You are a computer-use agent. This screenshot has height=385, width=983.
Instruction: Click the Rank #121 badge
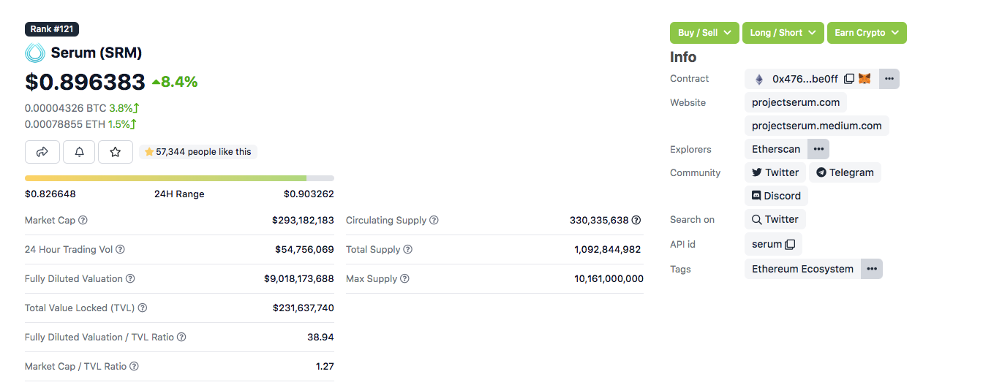point(52,29)
